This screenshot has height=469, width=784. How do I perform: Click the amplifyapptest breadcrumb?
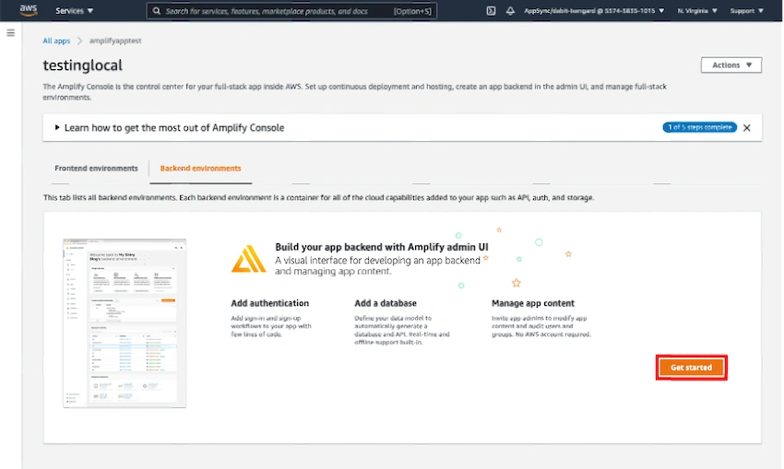tap(115, 41)
